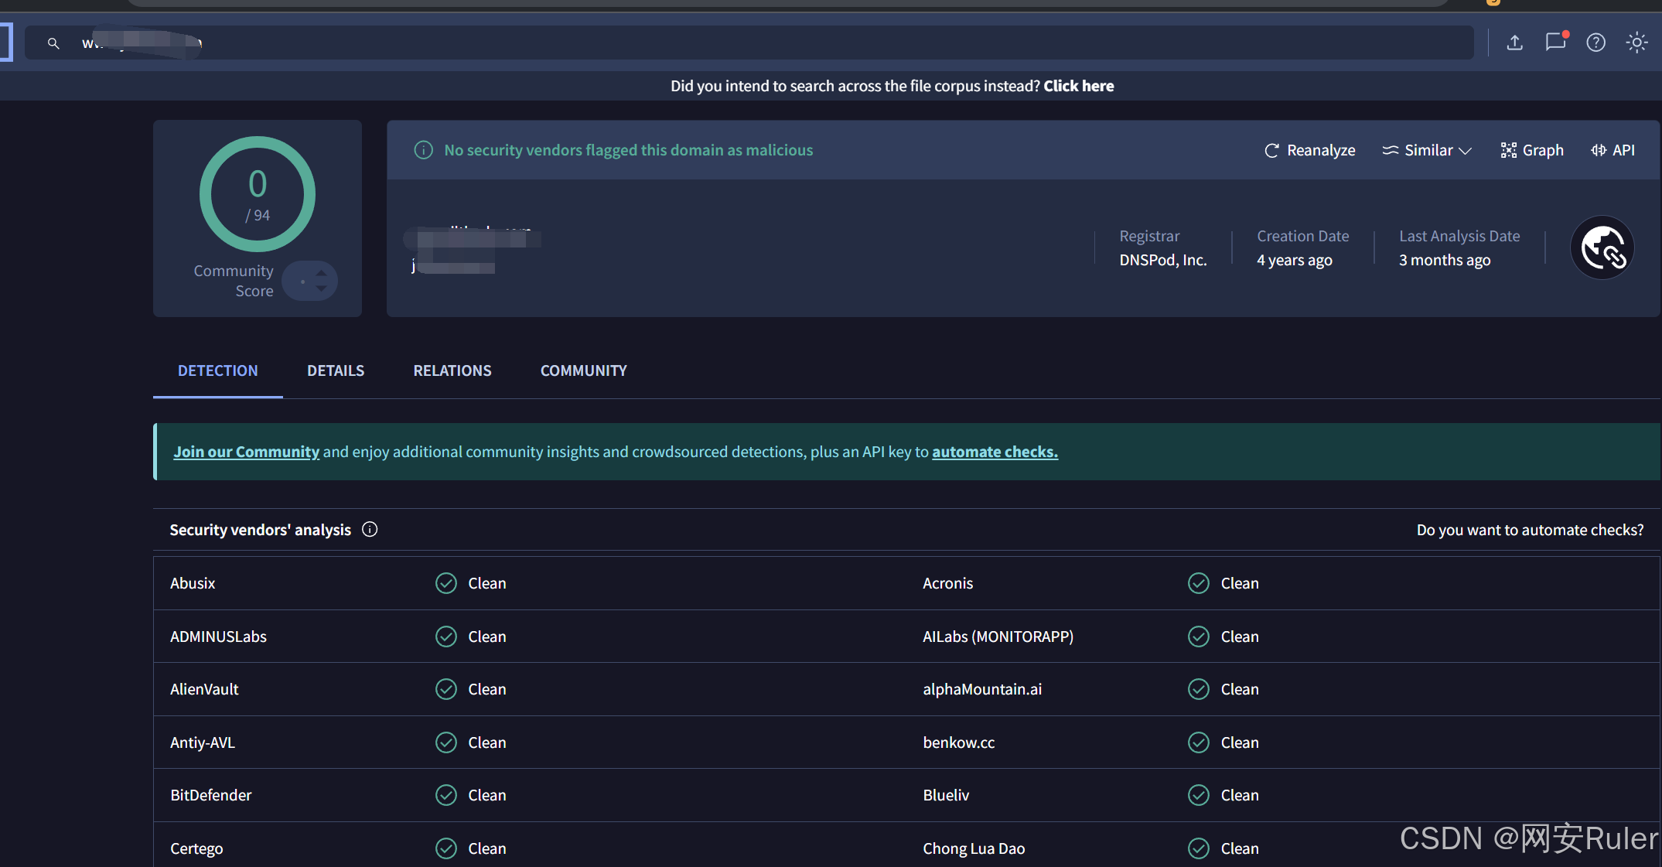Toggle the light/dark theme sun icon
The image size is (1662, 867).
1636,43
